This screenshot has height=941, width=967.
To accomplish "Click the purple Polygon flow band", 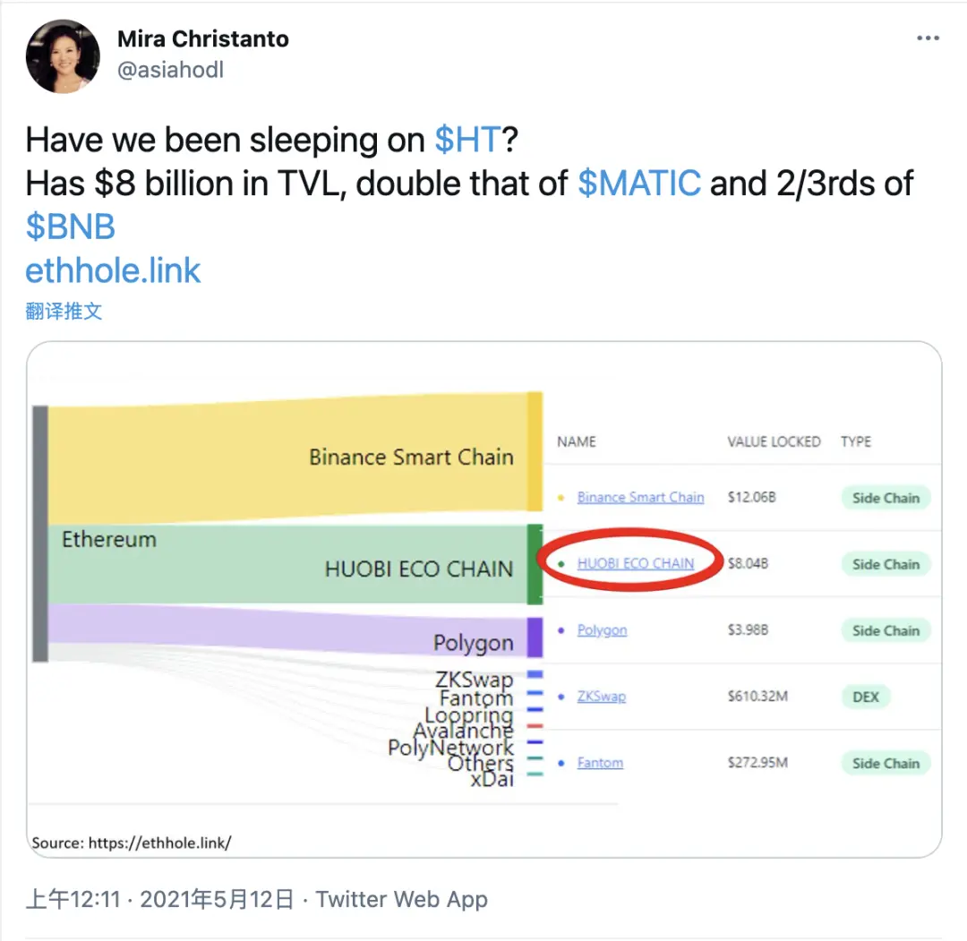I will [287, 629].
